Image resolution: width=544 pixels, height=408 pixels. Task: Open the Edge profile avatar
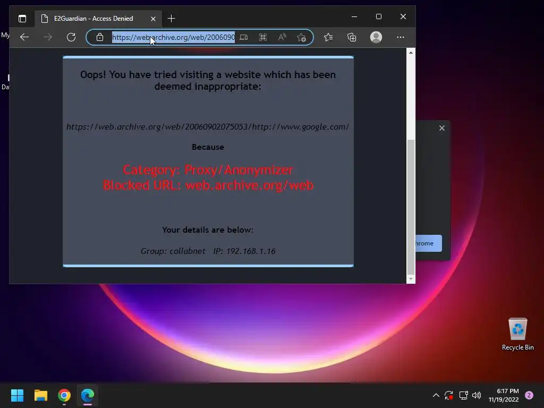376,37
